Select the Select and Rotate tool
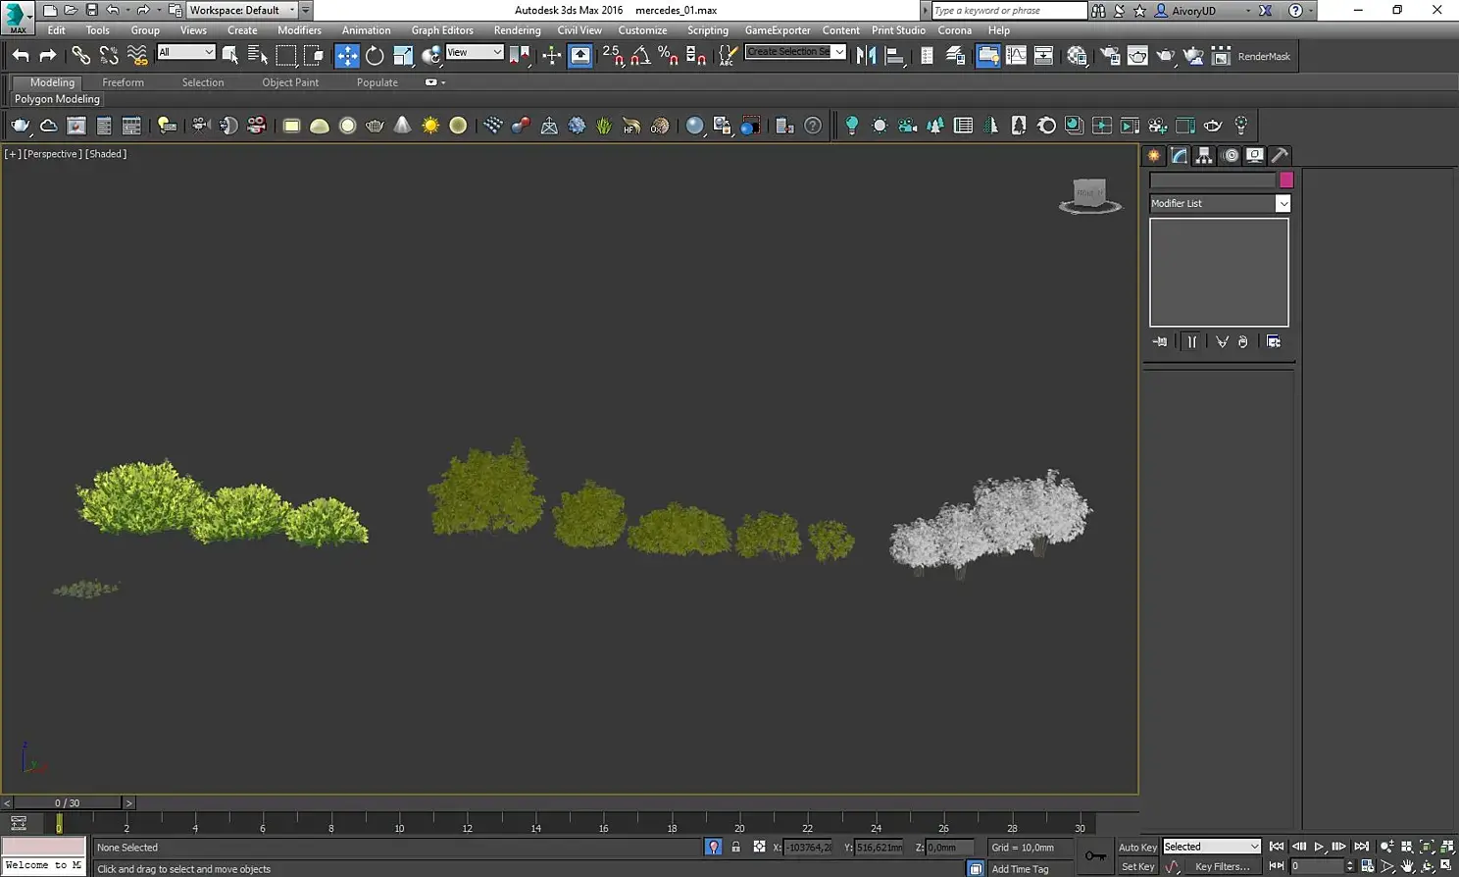Image resolution: width=1459 pixels, height=877 pixels. (x=375, y=56)
